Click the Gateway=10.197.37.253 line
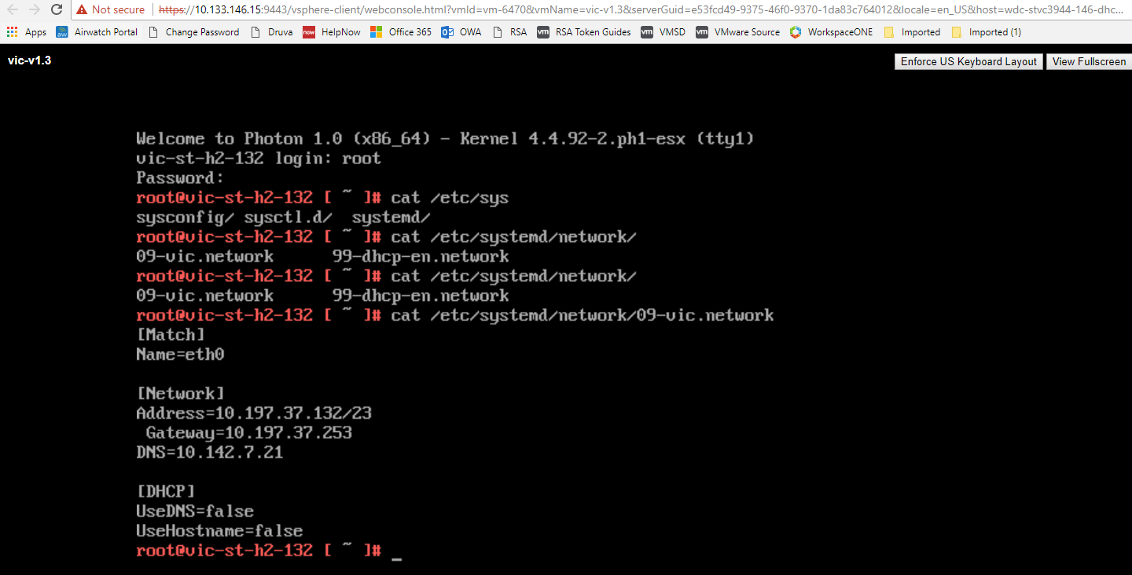The width and height of the screenshot is (1132, 575). click(x=249, y=434)
